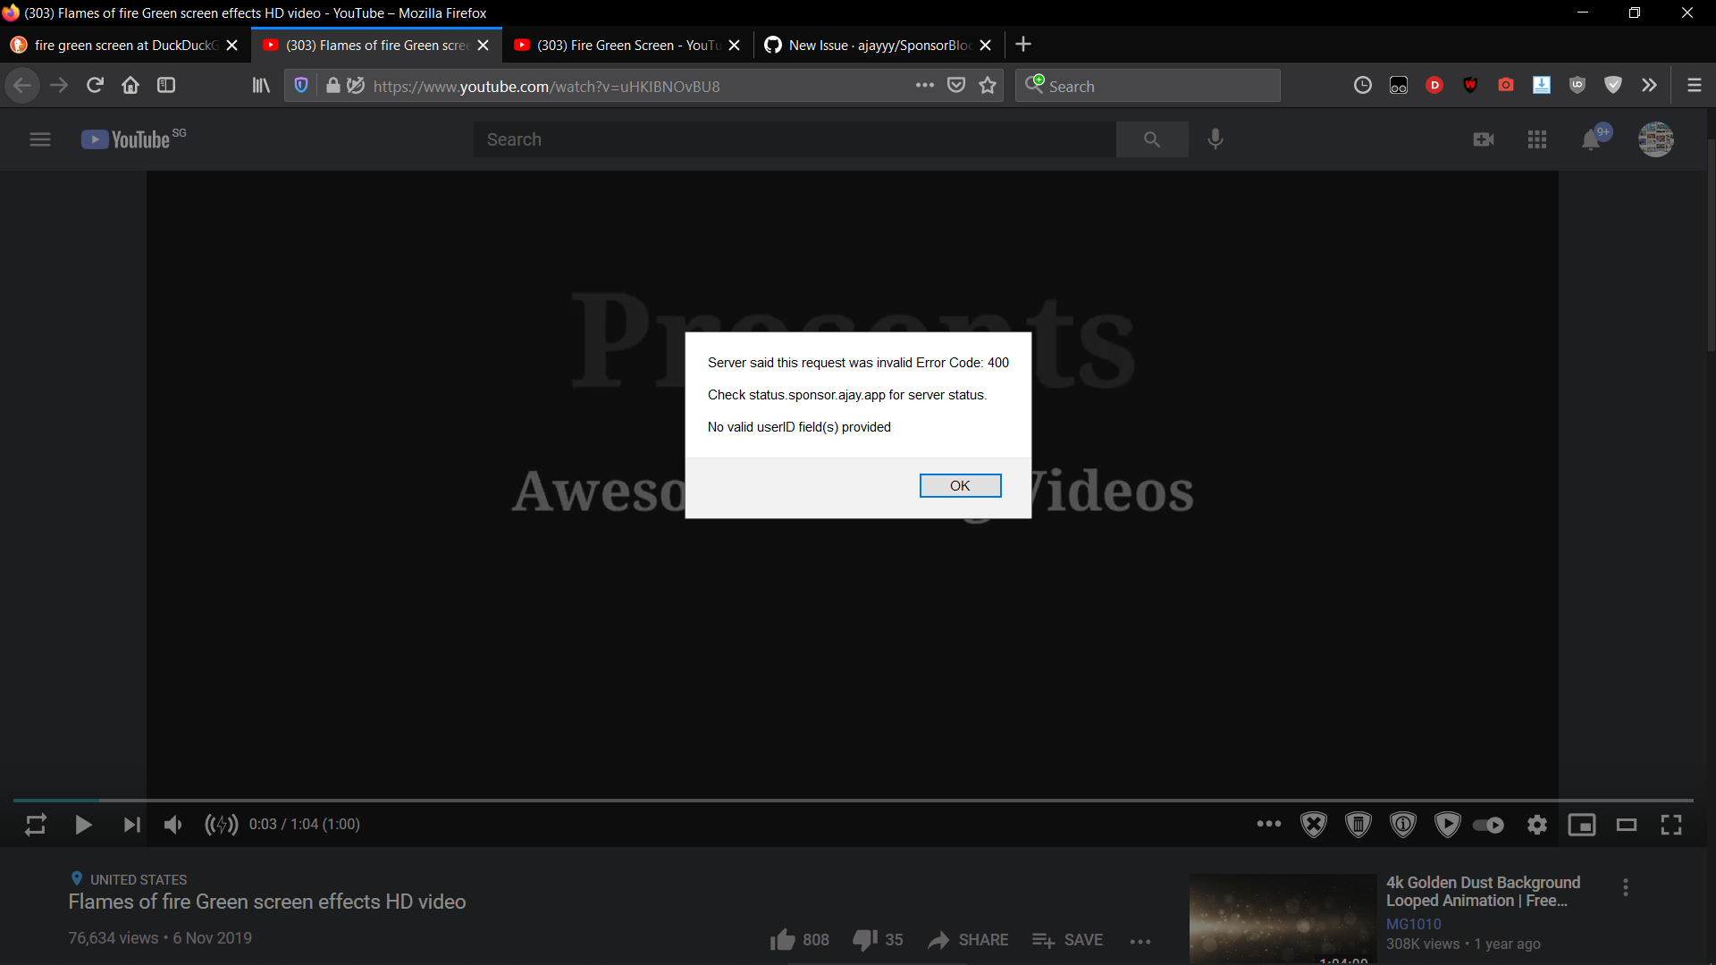1716x965 pixels.
Task: Report a segment with the shield X icon
Action: coord(1314,825)
